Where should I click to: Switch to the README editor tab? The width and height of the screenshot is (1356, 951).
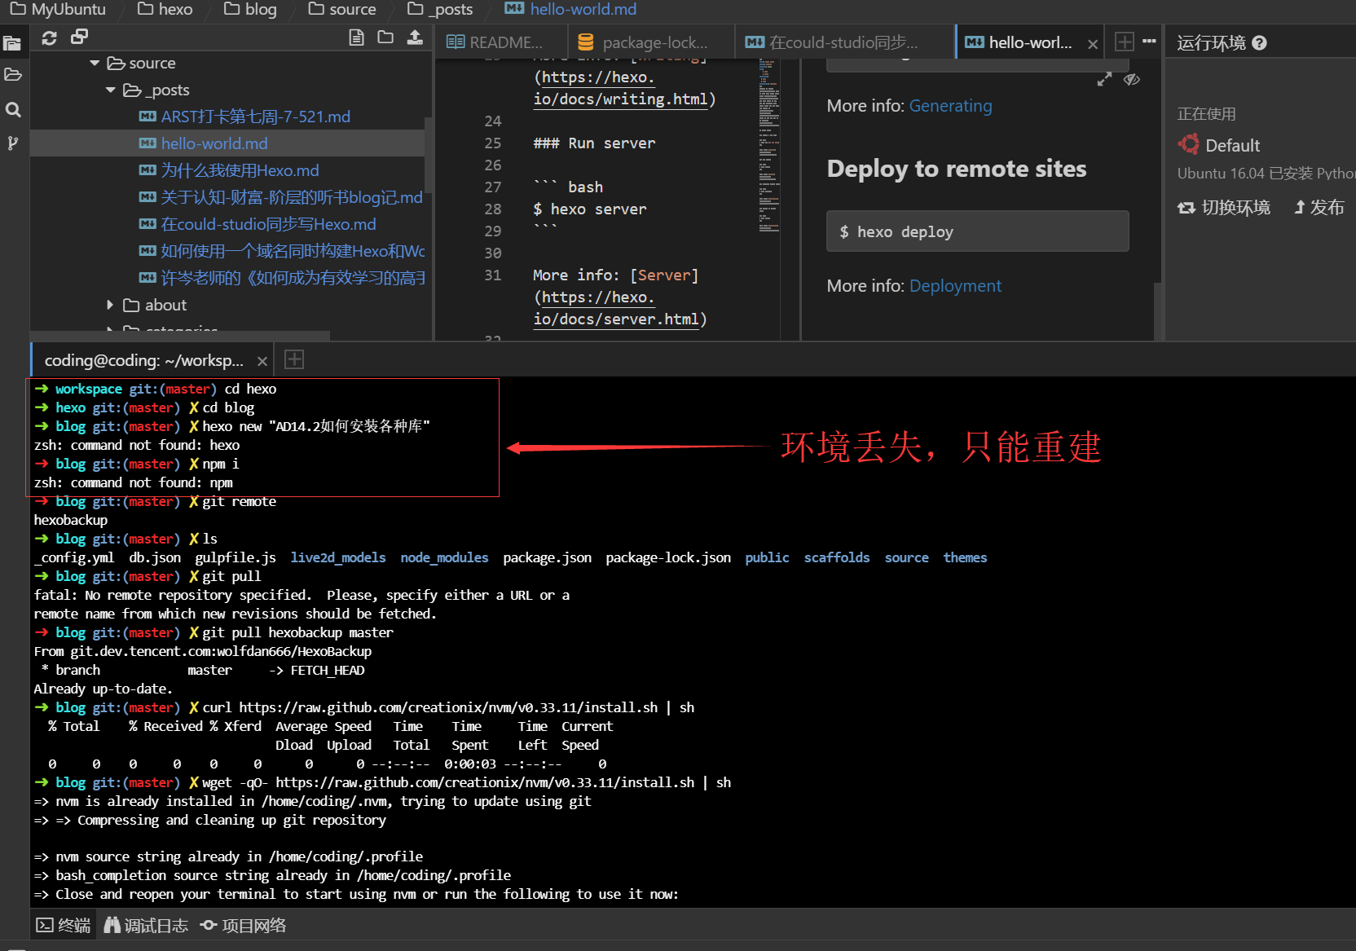click(495, 42)
